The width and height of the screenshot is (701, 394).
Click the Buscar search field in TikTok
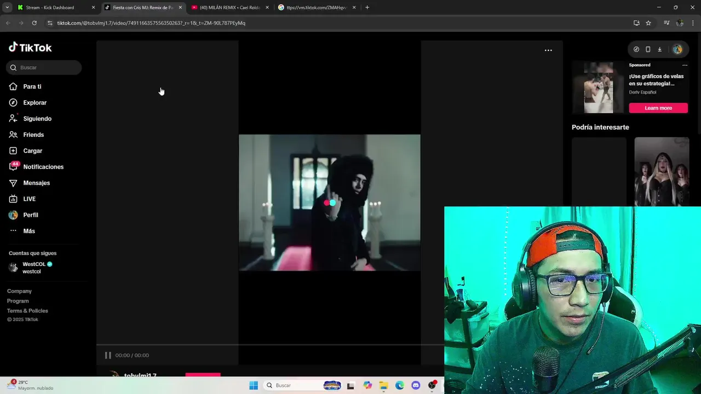(x=44, y=67)
